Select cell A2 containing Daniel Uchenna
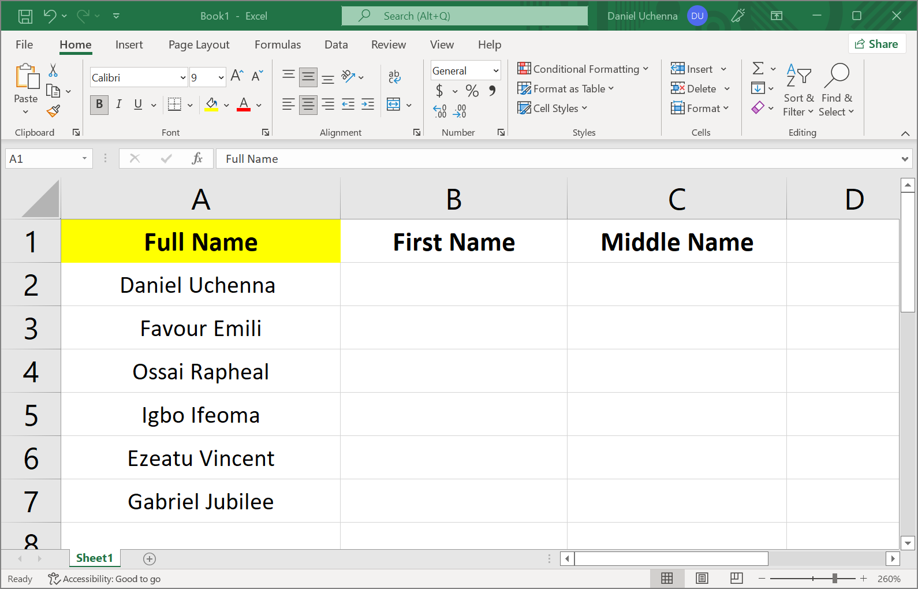 click(200, 285)
